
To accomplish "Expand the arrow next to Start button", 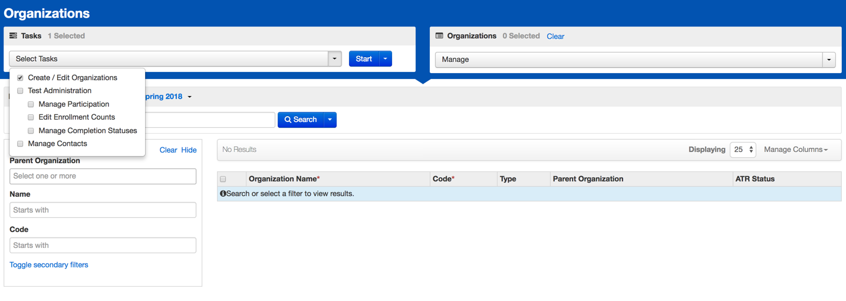I will (385, 59).
